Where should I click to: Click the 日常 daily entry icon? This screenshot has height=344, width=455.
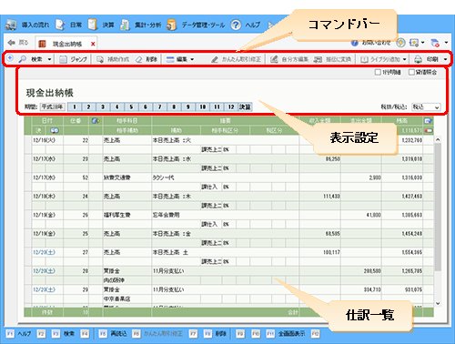point(60,25)
